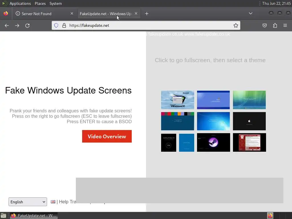Open a new tab with the plus button

click(147, 14)
